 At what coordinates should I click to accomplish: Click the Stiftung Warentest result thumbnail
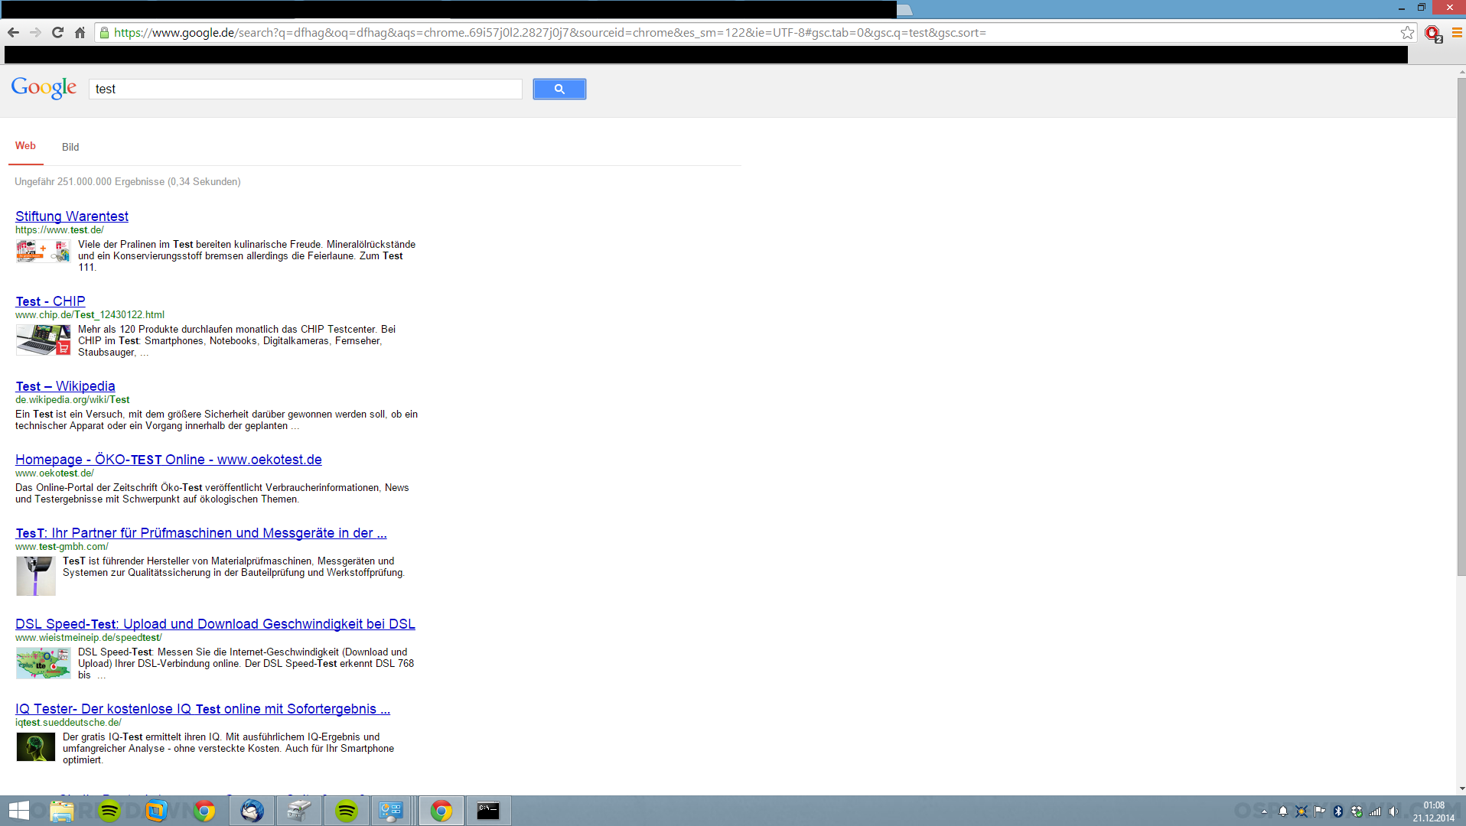[44, 252]
